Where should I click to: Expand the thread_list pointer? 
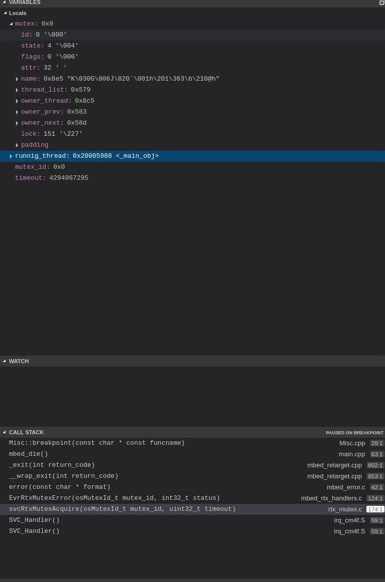[17, 90]
